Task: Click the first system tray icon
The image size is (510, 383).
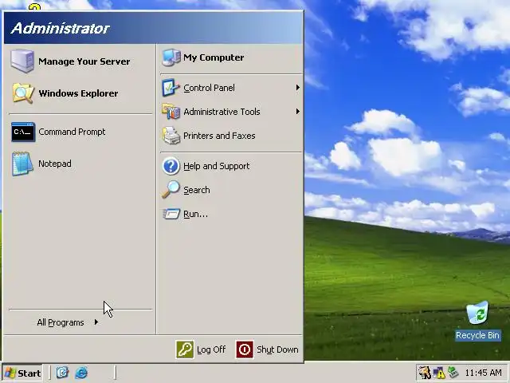Action: 425,373
